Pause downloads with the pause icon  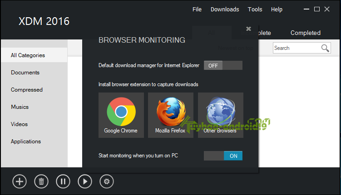tap(63, 181)
